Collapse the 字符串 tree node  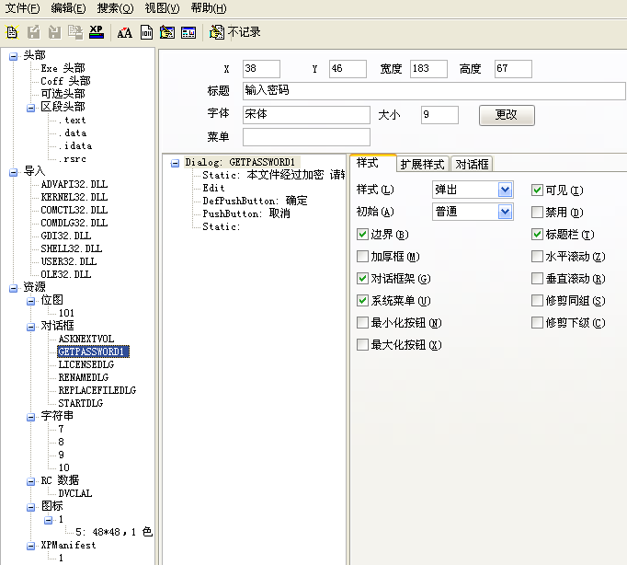coord(30,417)
